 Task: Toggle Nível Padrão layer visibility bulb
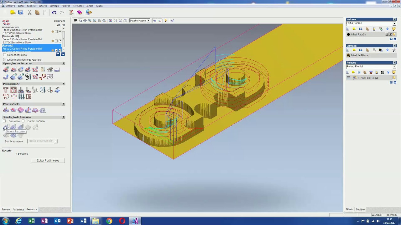click(x=394, y=34)
